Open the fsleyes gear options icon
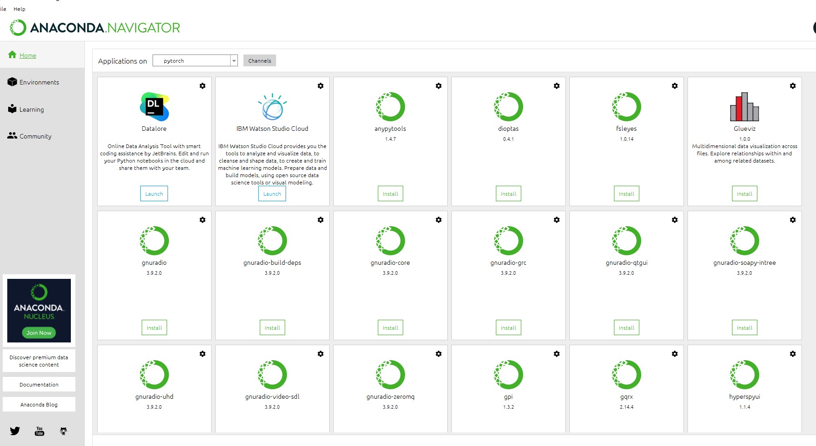The image size is (816, 446). (675, 86)
